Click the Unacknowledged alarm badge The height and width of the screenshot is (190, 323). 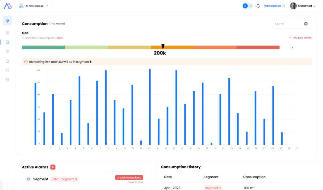[129, 178]
